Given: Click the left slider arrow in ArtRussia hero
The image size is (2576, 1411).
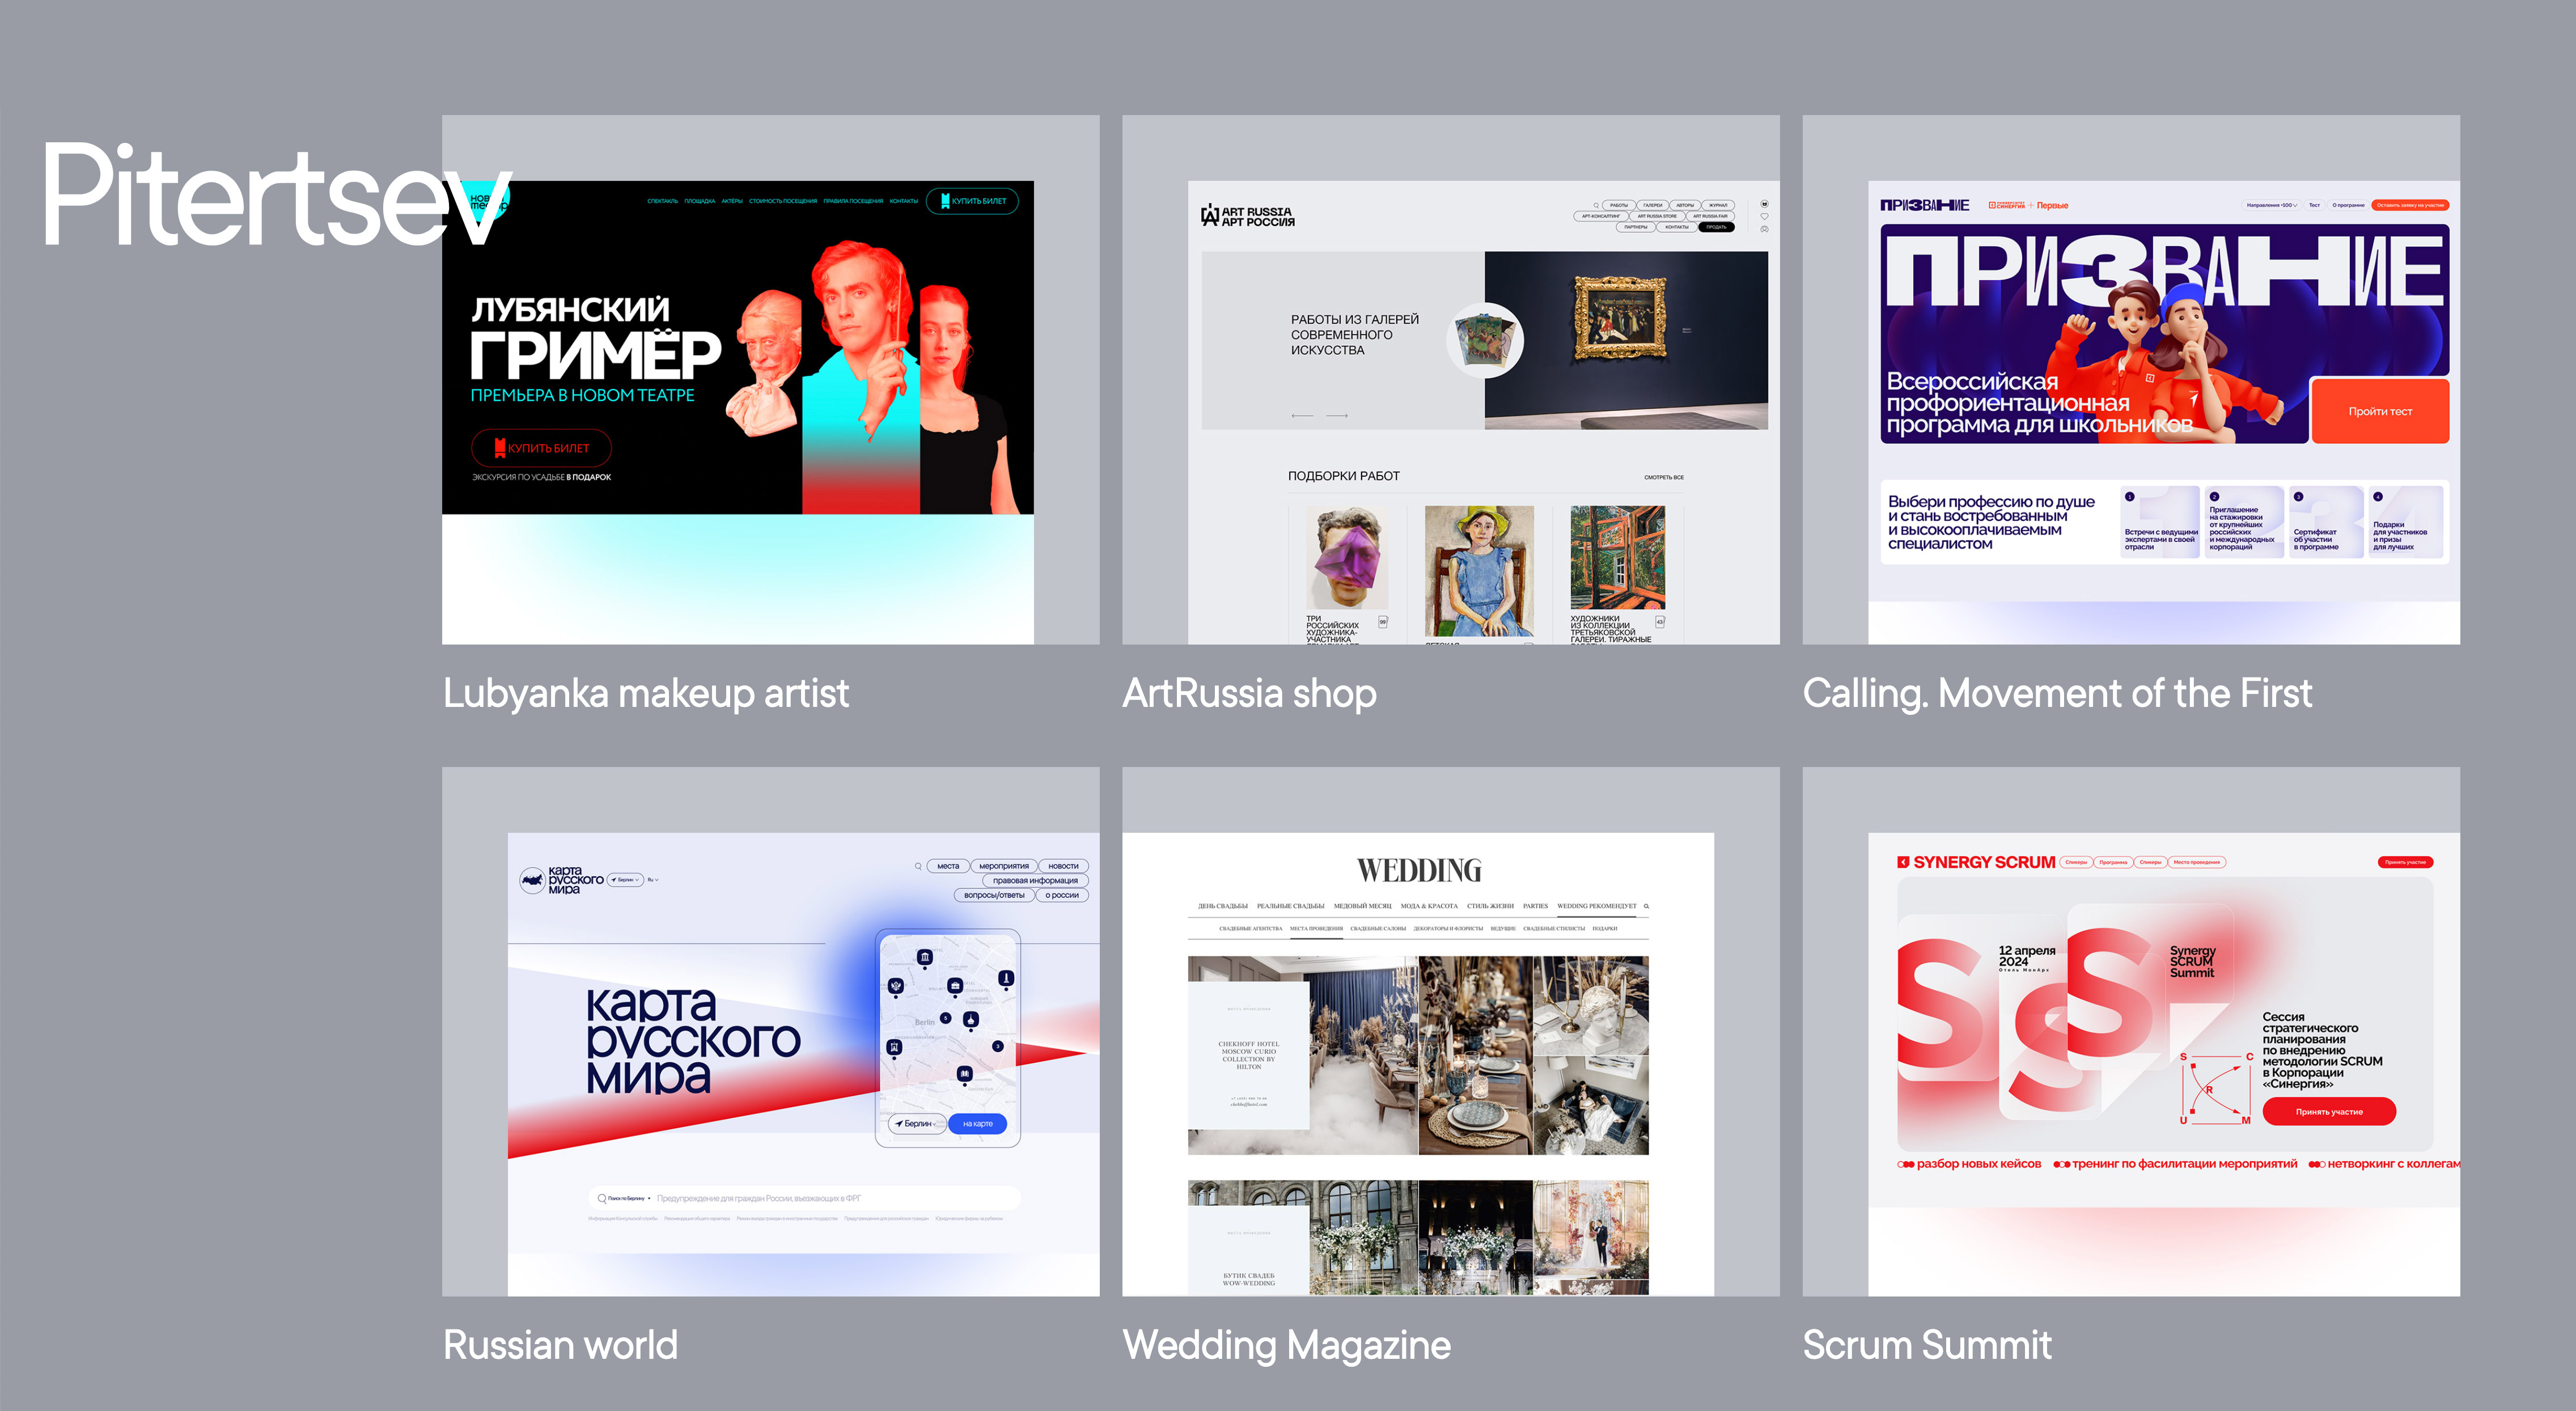Looking at the screenshot, I should click(x=1302, y=415).
